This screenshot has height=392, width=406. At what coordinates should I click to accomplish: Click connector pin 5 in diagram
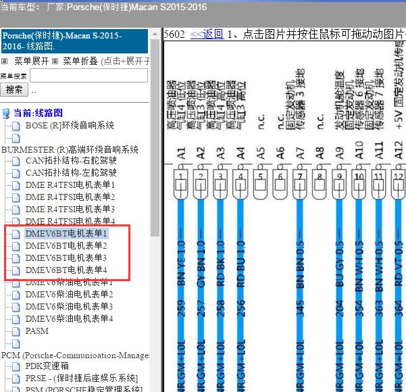tap(260, 183)
